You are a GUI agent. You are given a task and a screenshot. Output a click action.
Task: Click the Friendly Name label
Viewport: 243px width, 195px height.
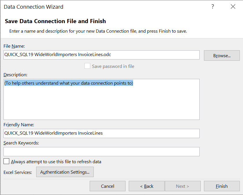pos(19,125)
